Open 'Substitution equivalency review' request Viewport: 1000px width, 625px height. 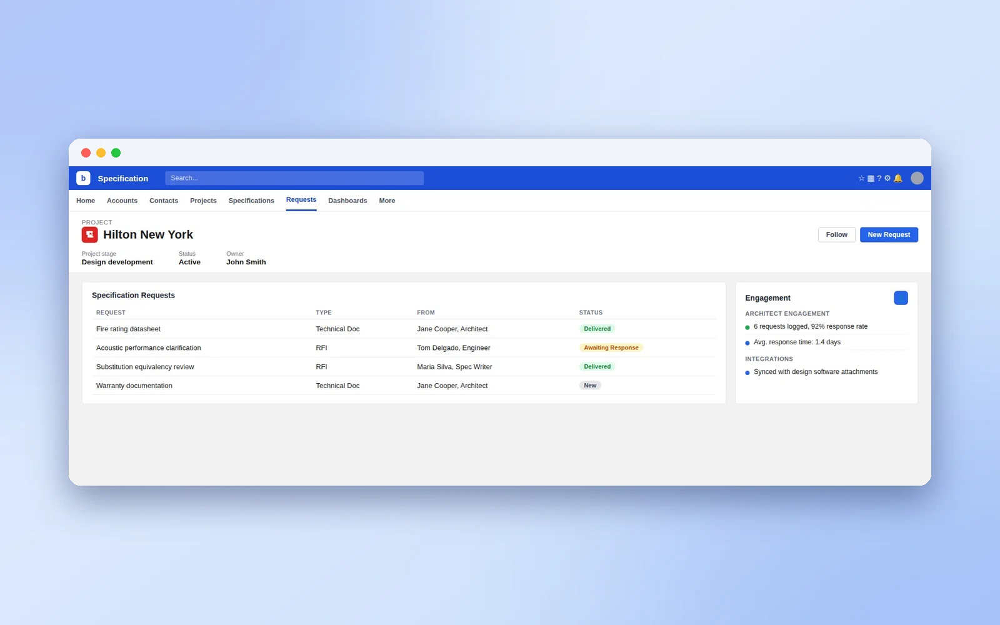click(x=145, y=367)
